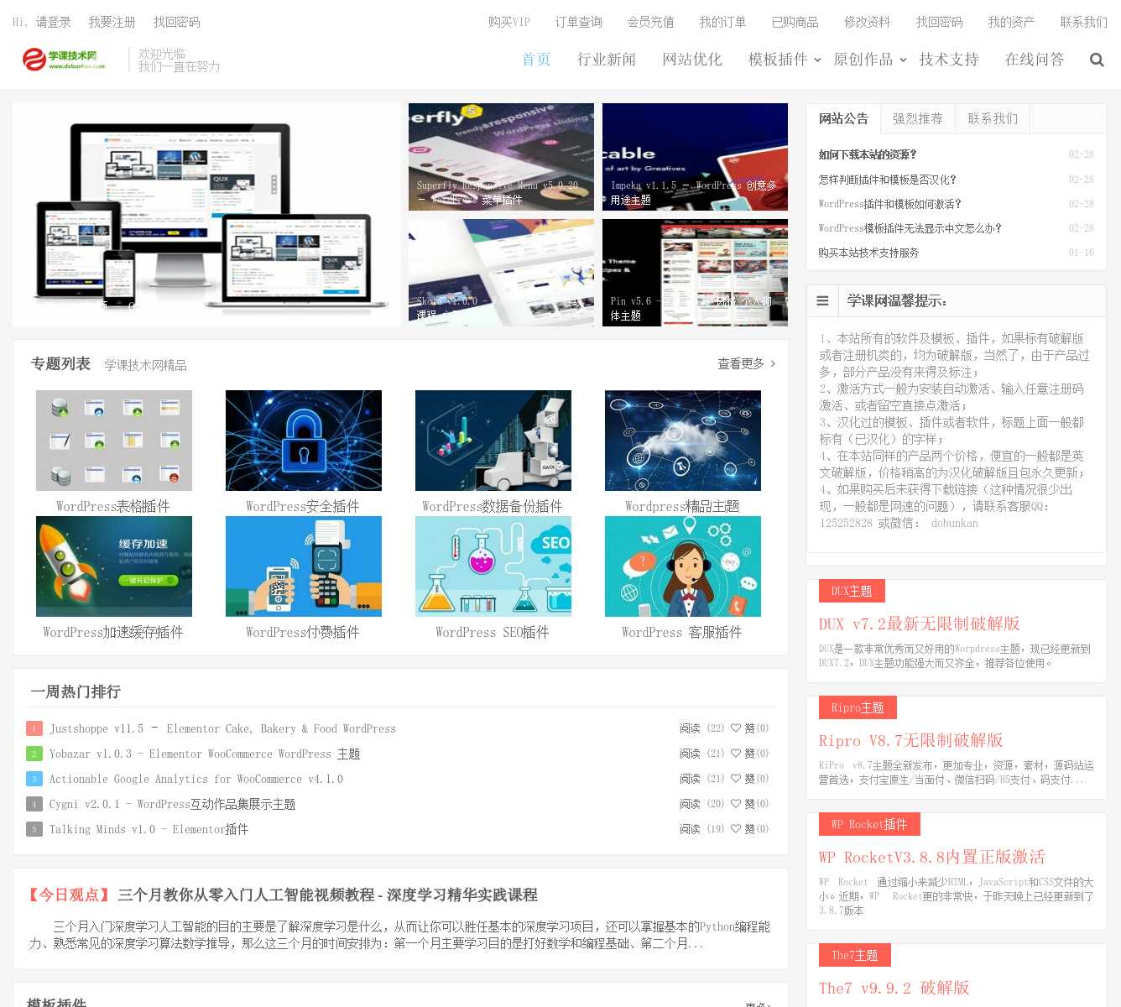Like the Yobazar v1.0.3 post

(749, 754)
